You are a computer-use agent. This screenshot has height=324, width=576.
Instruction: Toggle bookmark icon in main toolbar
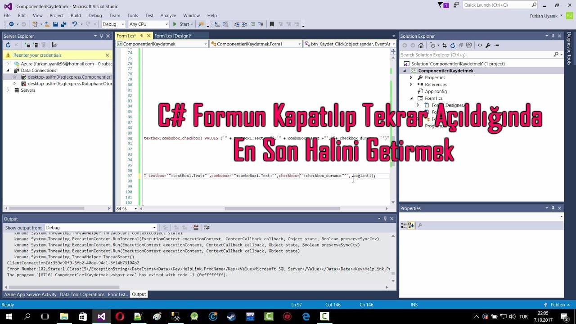pyautogui.click(x=272, y=24)
